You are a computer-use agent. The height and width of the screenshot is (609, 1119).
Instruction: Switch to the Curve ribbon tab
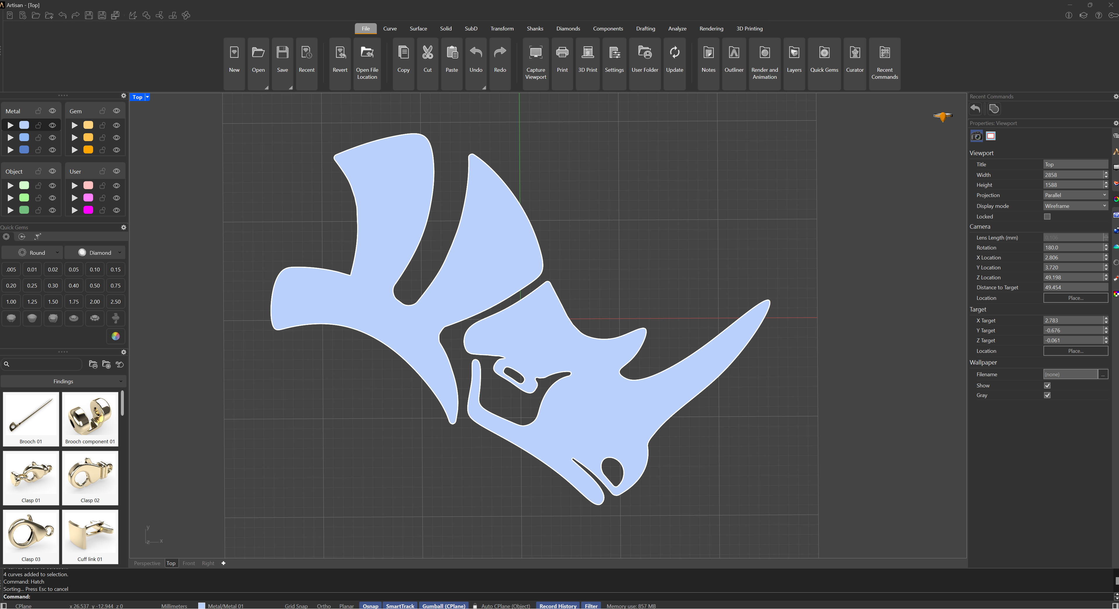390,29
